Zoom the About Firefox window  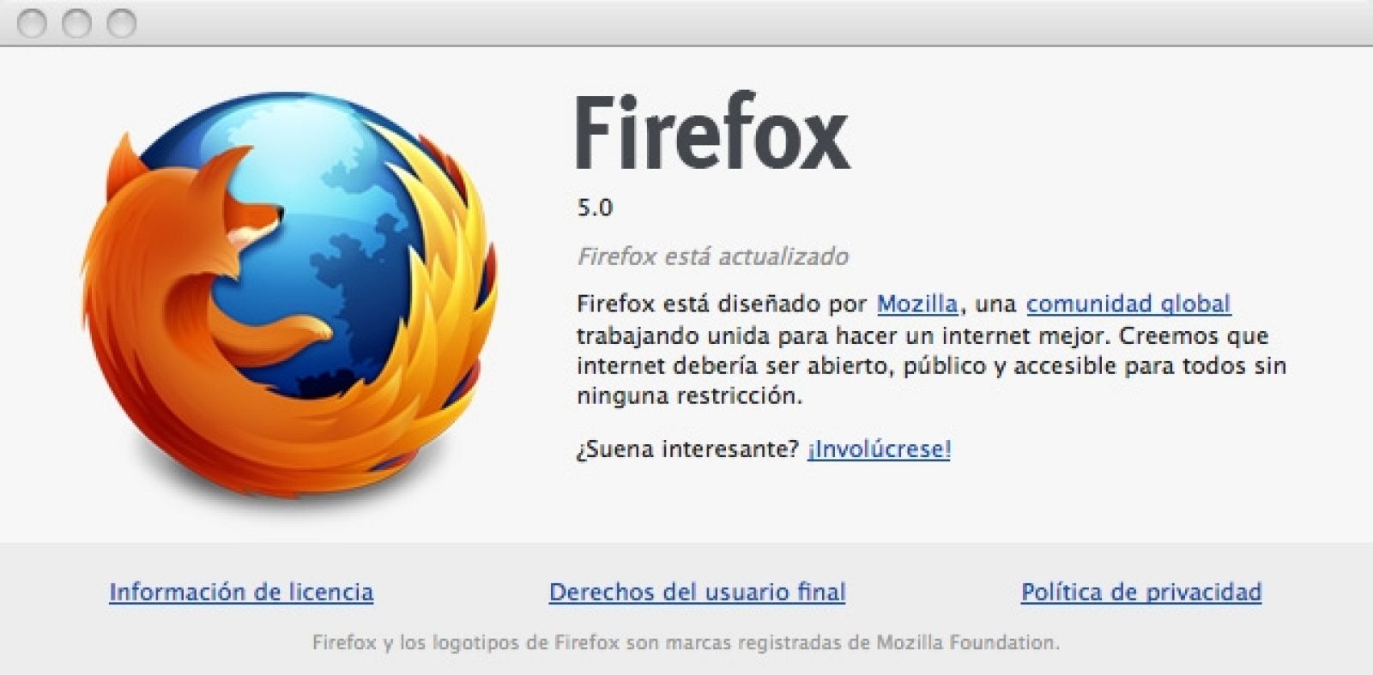121,24
